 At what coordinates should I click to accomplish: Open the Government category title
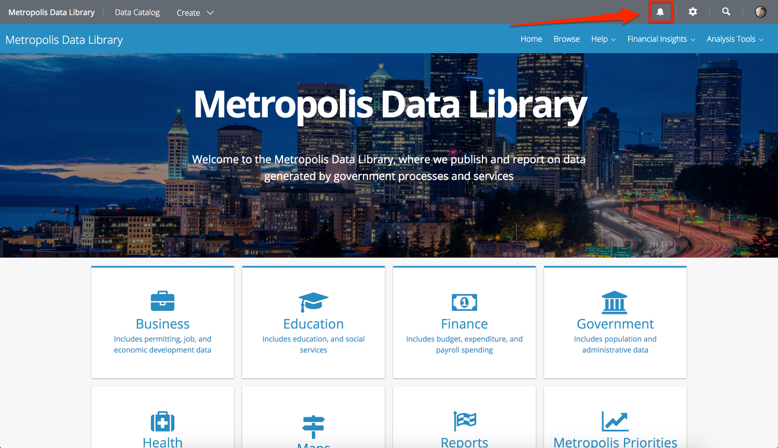click(x=615, y=324)
